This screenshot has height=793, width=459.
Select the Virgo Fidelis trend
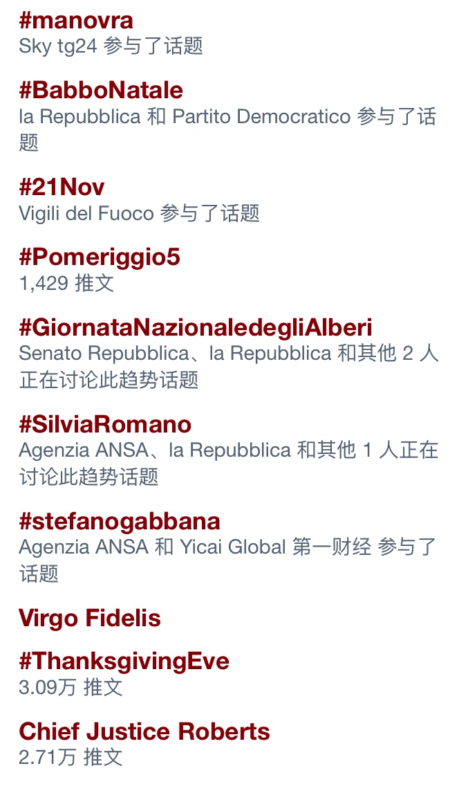tap(90, 619)
